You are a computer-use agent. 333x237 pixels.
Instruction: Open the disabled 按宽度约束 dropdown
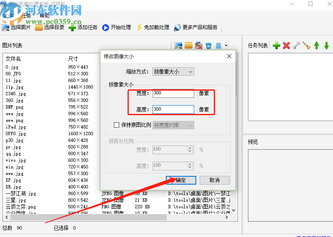click(173, 125)
